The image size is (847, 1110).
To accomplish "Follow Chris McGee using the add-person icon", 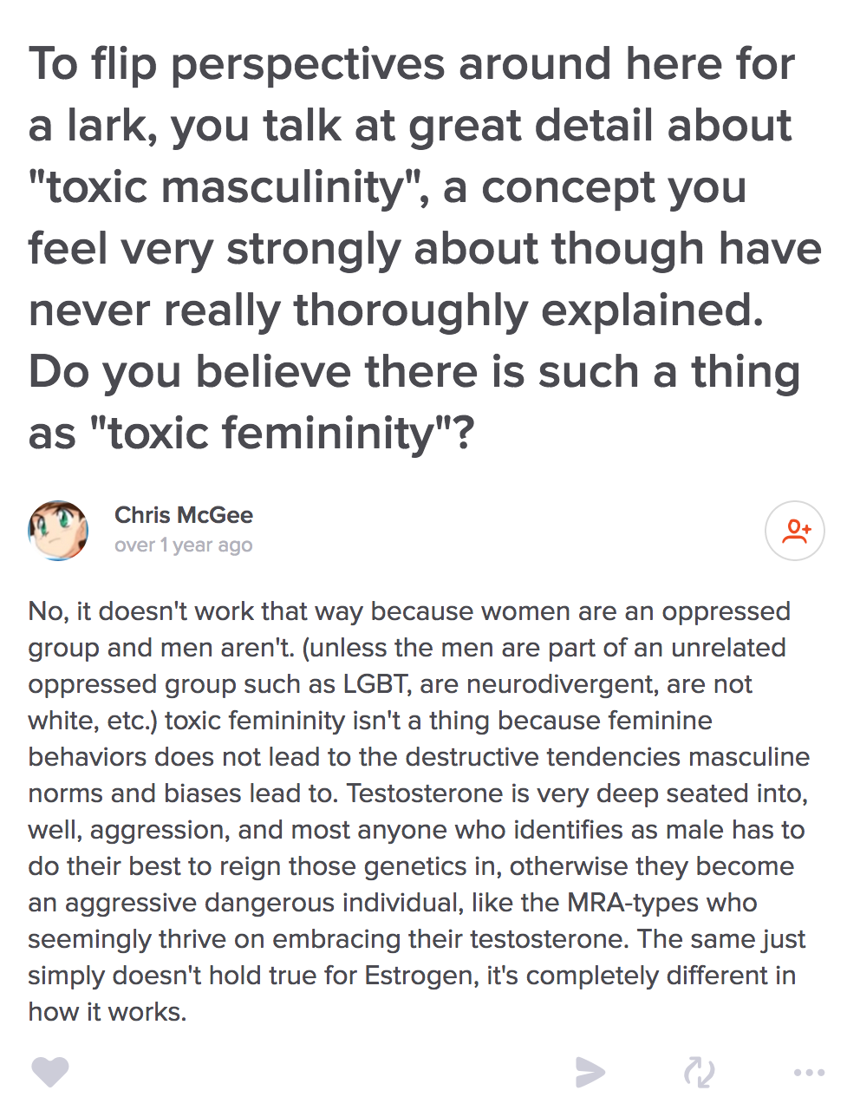I will tap(795, 531).
